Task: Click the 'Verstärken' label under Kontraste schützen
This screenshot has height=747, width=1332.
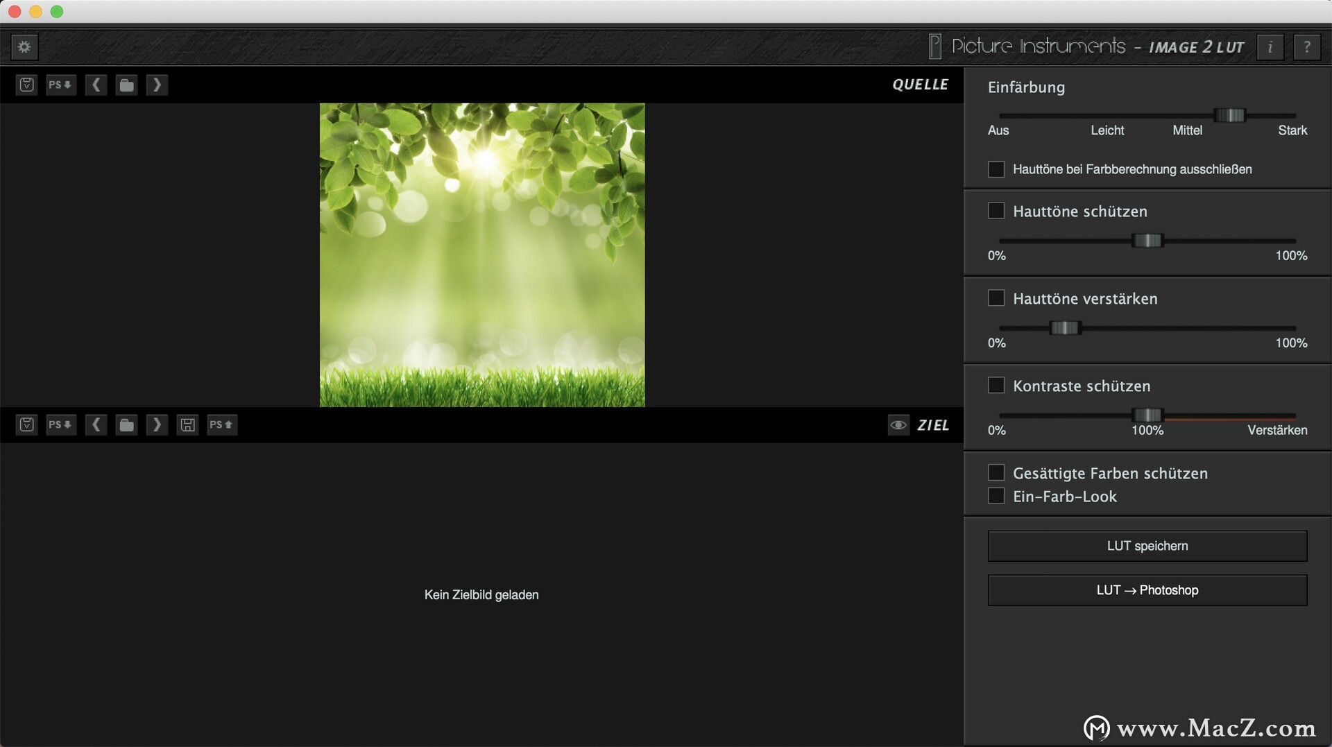Action: pyautogui.click(x=1277, y=430)
